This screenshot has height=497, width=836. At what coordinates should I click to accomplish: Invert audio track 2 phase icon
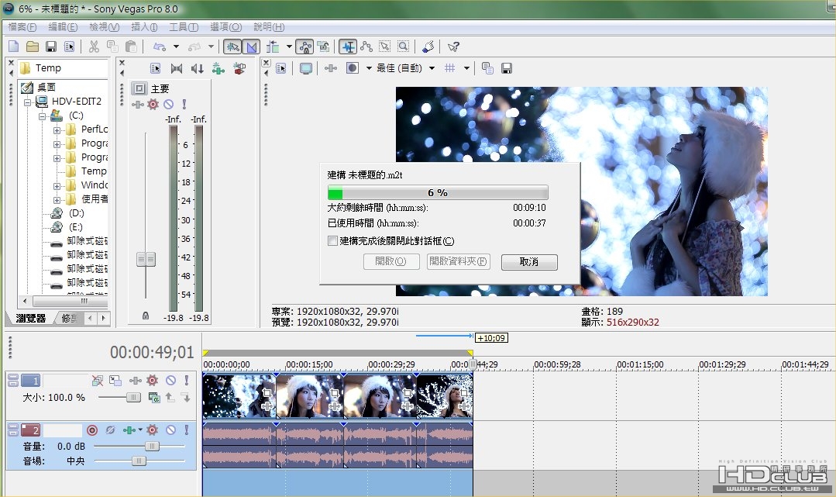110,430
